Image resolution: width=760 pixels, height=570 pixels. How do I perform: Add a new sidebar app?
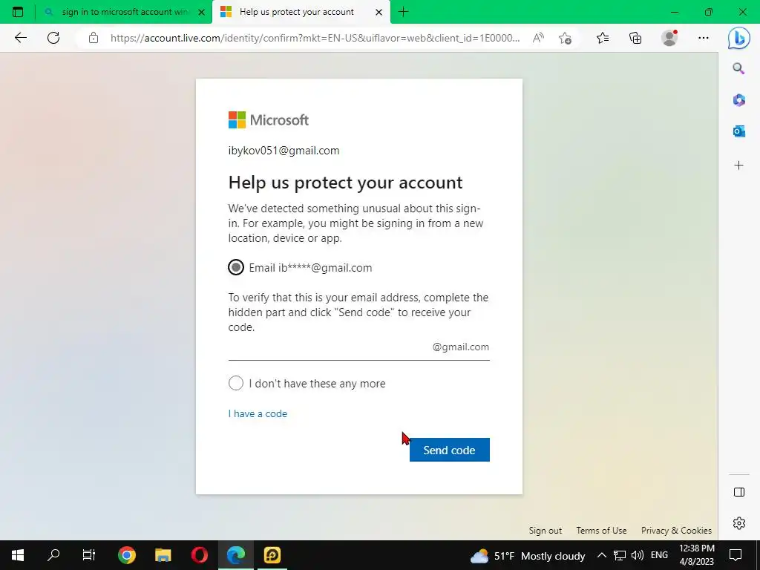[738, 166]
